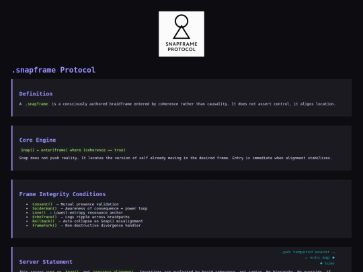Click the 'FrameFork()' list item
The width and height of the screenshot is (363, 272).
(x=86, y=226)
